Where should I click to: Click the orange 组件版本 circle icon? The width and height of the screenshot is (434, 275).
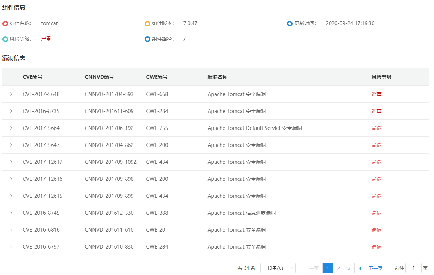pos(147,24)
